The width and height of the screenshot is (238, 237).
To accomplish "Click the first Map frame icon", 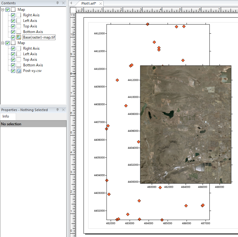I will tap(13, 10).
